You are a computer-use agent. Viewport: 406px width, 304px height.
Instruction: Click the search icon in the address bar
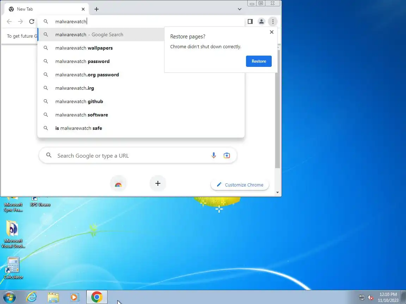click(x=45, y=21)
